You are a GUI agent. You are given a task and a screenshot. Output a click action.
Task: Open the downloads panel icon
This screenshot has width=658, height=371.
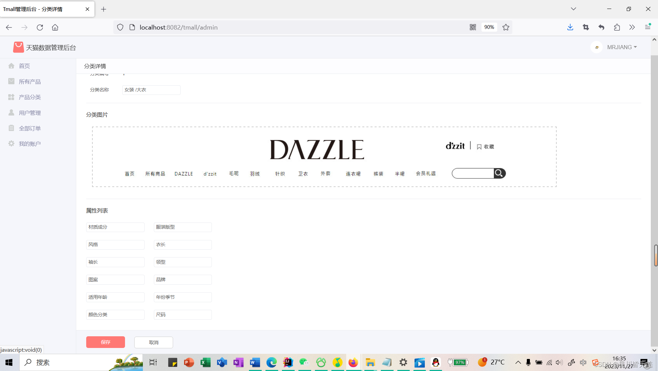[x=570, y=27]
